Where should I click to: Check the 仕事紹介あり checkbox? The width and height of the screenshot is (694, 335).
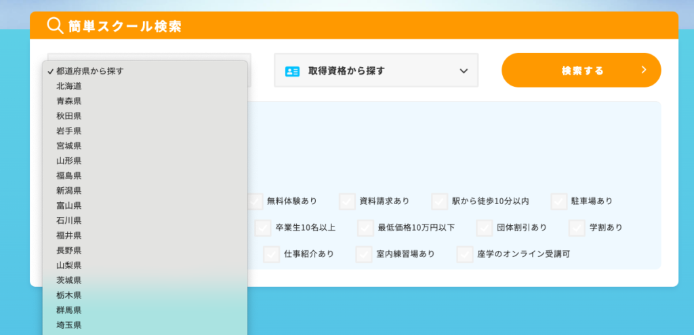tap(272, 254)
